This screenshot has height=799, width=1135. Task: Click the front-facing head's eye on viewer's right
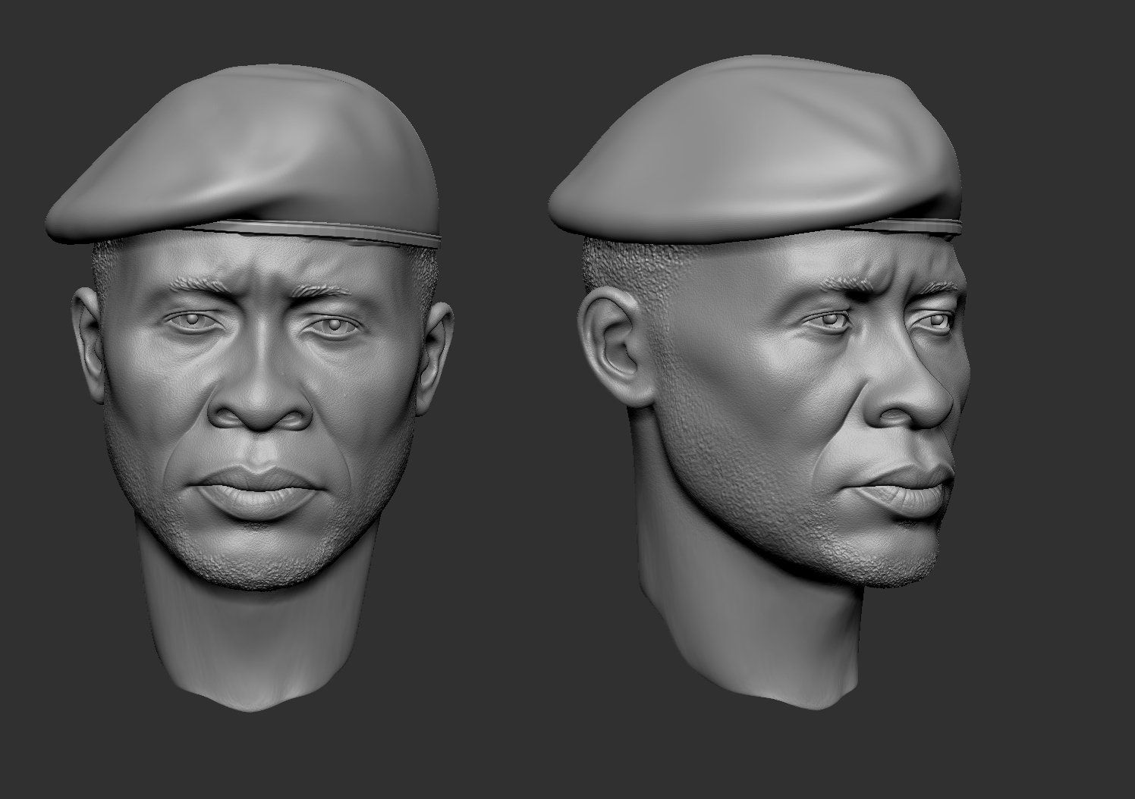326,326
